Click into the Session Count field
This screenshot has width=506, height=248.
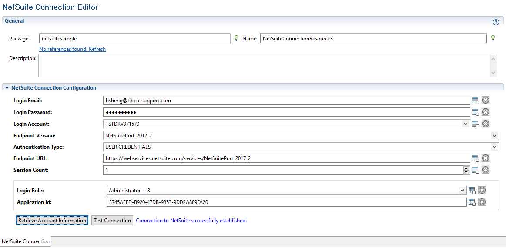coord(283,170)
